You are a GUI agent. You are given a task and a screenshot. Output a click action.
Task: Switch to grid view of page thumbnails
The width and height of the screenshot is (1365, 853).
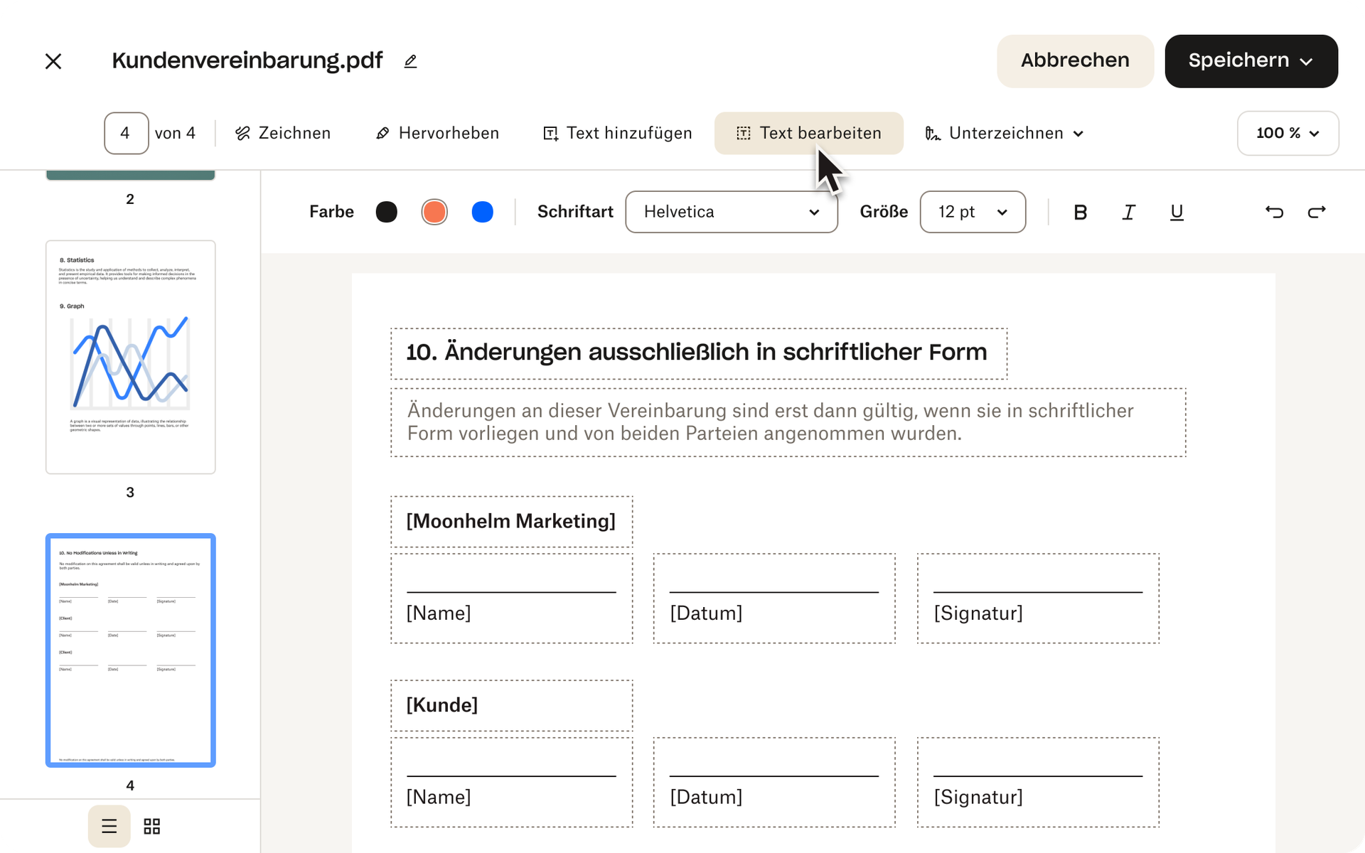[x=151, y=826]
